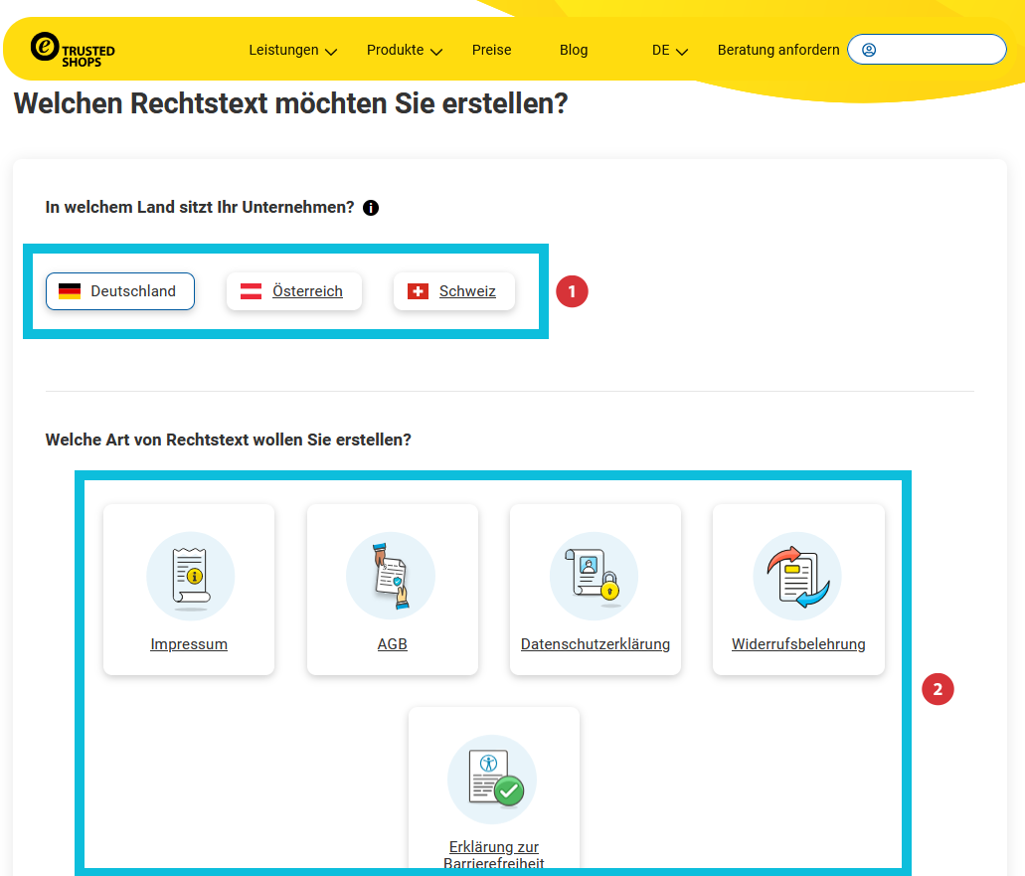Click the accessibility statement checkmark icon
The height and width of the screenshot is (876, 1025).
coord(493,780)
